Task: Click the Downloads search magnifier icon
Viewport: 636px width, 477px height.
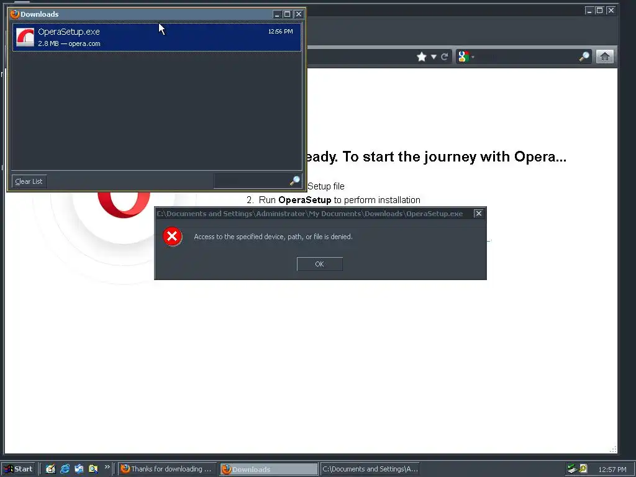Action: [295, 181]
